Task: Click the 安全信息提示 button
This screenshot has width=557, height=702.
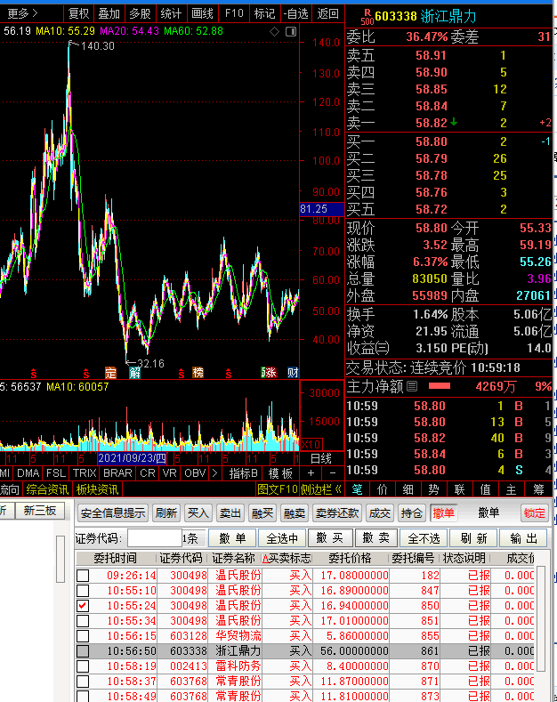Action: [113, 513]
